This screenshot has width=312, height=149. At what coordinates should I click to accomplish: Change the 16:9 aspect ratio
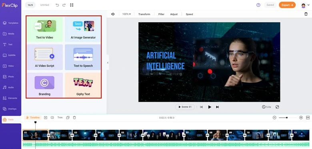[x=30, y=5]
